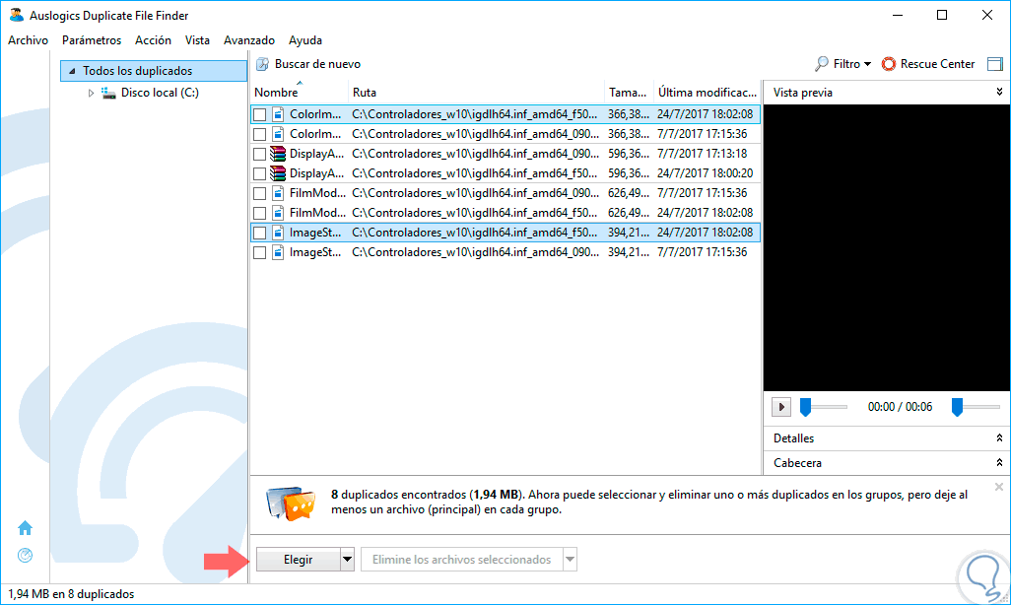
Task: Collapse the Vista previa panel chevron
Action: (999, 92)
